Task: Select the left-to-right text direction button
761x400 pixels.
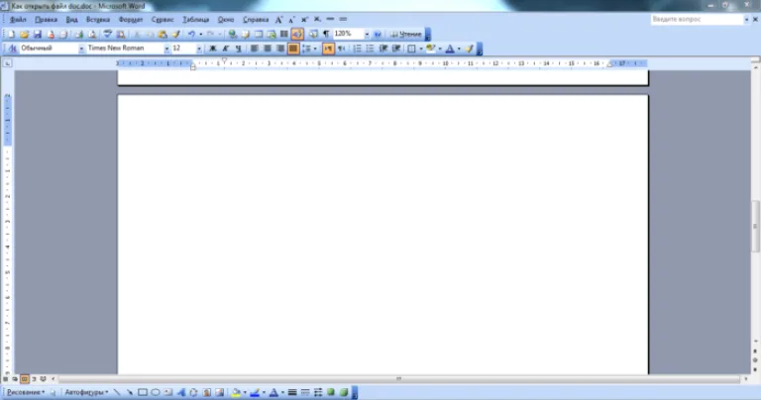Action: click(328, 49)
